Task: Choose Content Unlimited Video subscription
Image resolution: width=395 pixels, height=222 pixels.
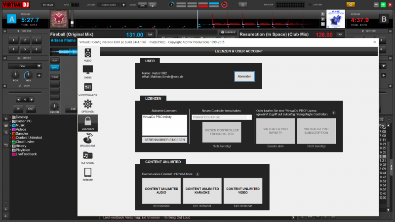Action: pos(243,191)
